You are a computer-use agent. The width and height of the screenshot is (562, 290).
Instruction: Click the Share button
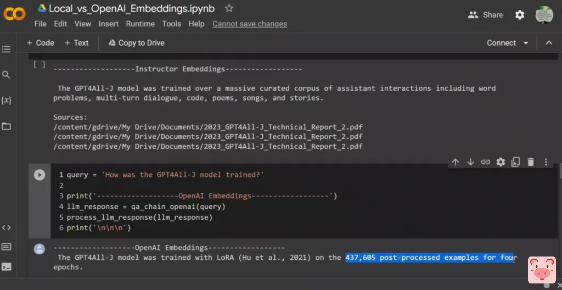[485, 15]
